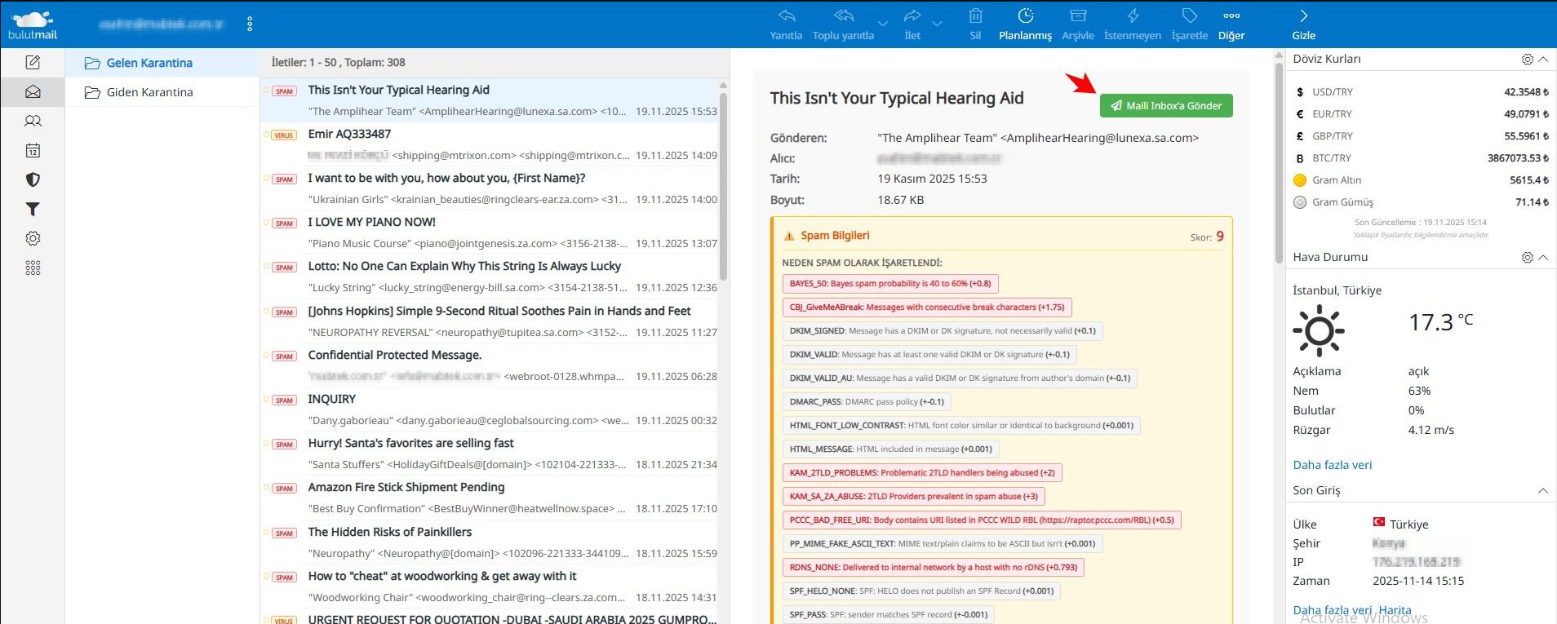1557x624 pixels.
Task: Click the İstenmeyen junk lightning icon
Action: coord(1133,15)
